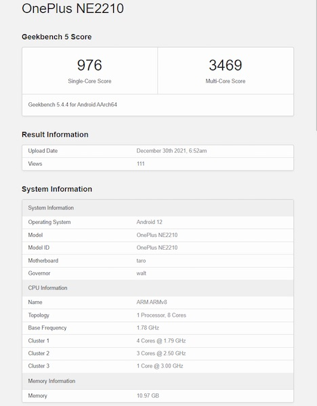Viewport: 317px width, 406px height.
Task: Click the Cluster 3 row label
Action: coord(39,366)
